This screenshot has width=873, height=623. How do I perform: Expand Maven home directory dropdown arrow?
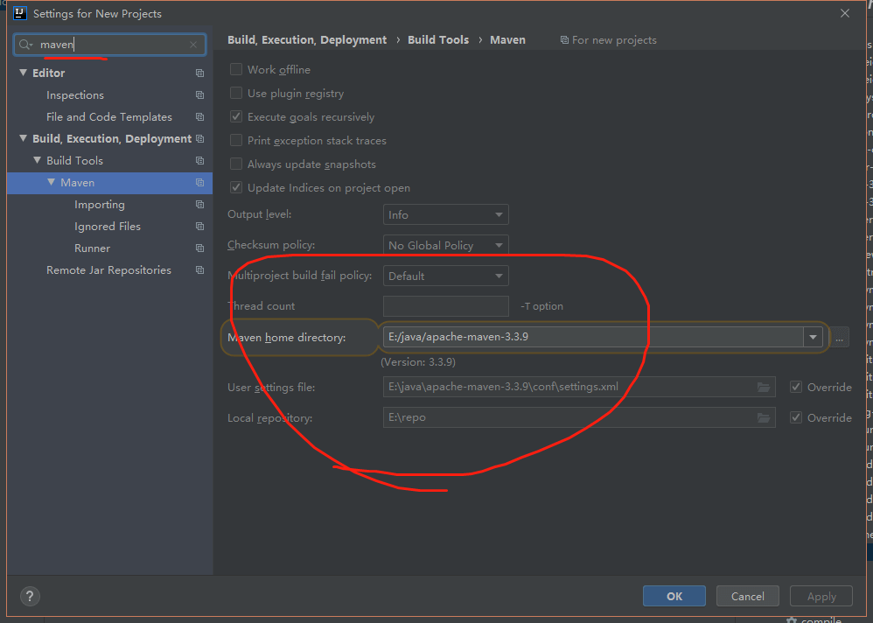click(x=814, y=337)
